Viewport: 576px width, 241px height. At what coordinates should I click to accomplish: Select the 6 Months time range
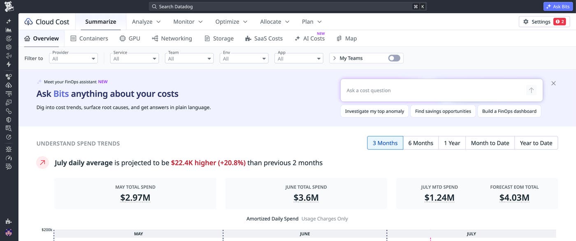[x=420, y=143]
